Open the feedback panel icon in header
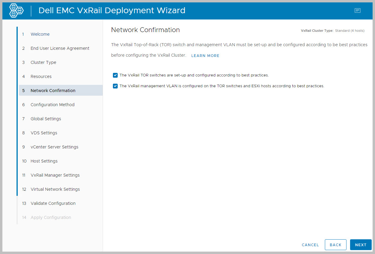Screen dimensions: 375x254 click(357, 11)
